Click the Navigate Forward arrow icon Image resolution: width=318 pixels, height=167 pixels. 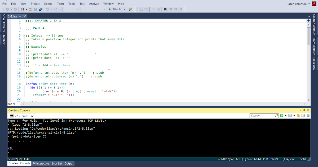pos(15,9)
